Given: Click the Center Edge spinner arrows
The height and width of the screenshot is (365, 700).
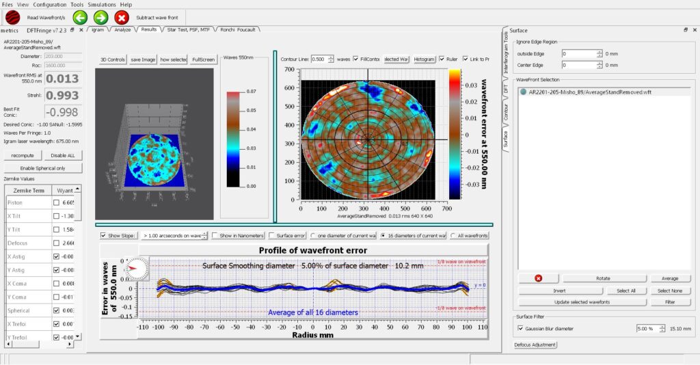Looking at the screenshot, I should click(x=600, y=65).
